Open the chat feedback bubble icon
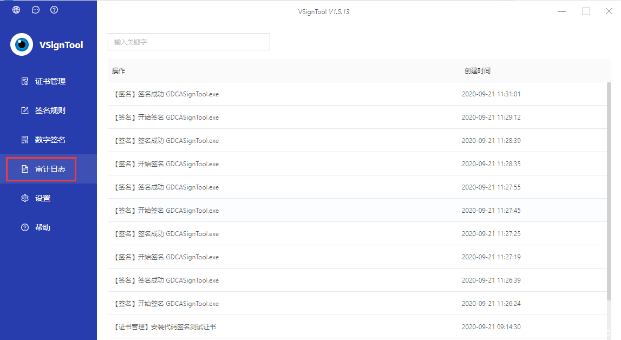 pos(36,10)
